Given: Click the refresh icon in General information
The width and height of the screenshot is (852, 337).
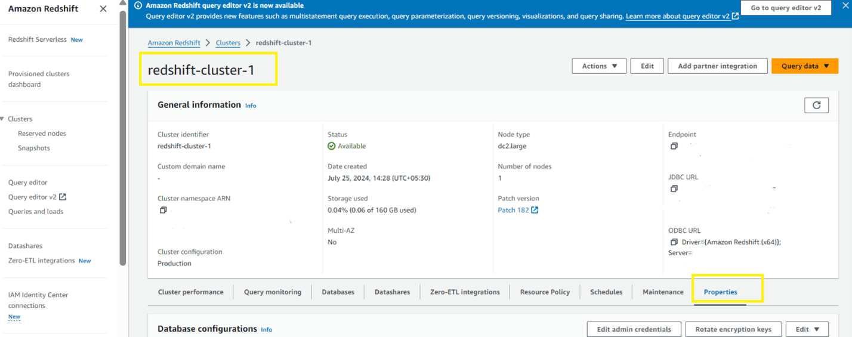Looking at the screenshot, I should (x=816, y=105).
